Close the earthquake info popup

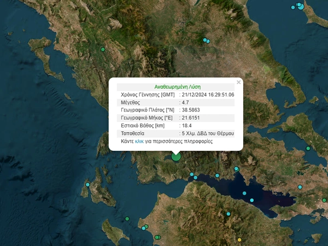coord(238,83)
